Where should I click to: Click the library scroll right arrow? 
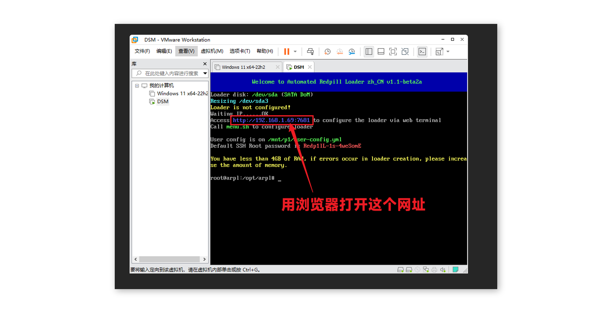205,259
